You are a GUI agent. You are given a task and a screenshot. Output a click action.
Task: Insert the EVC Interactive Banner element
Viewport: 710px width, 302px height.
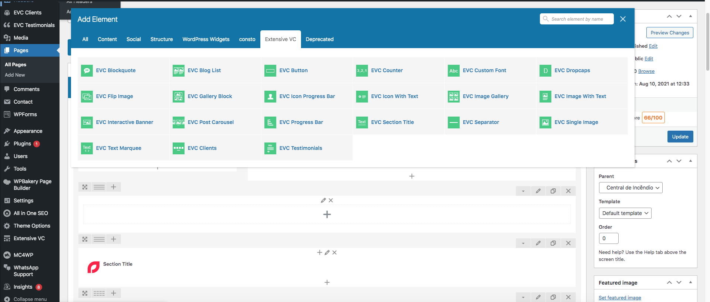[x=124, y=122]
